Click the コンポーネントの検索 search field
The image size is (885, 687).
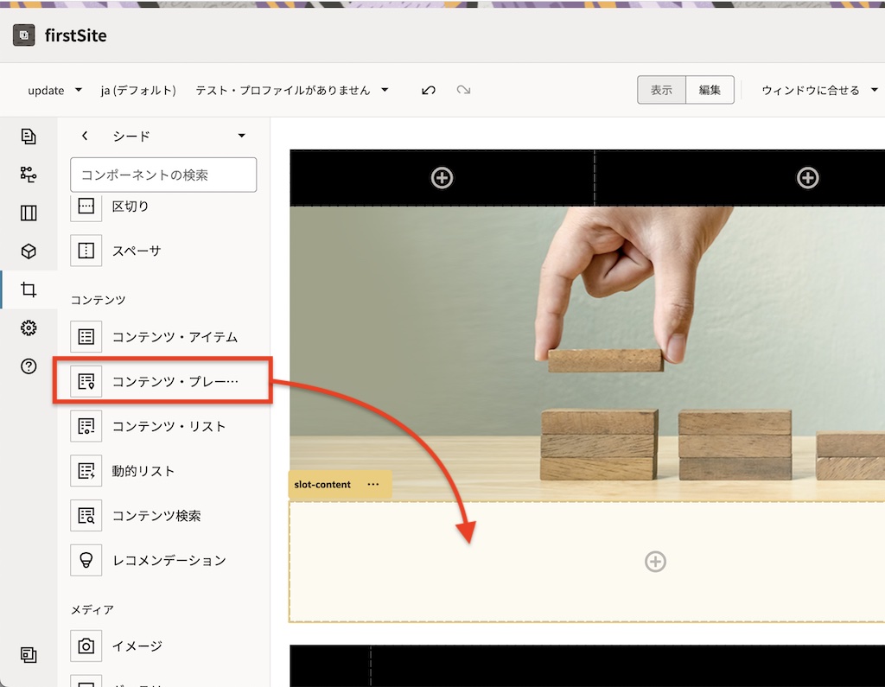pyautogui.click(x=163, y=175)
